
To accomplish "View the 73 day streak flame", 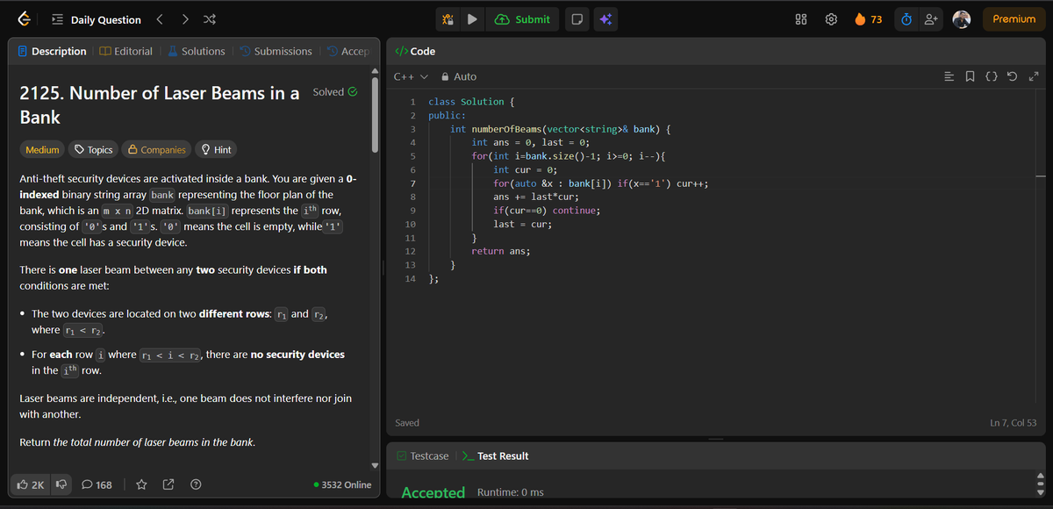I will pos(869,19).
